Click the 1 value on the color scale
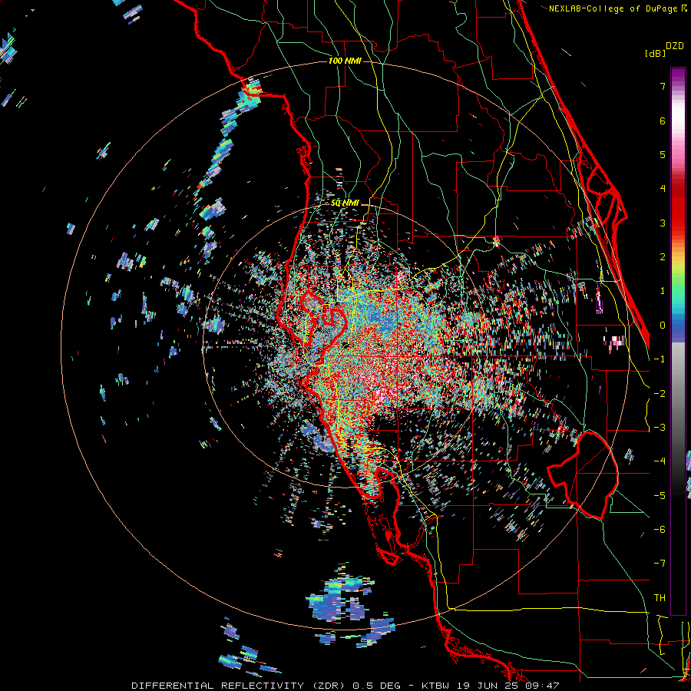 coord(663,291)
